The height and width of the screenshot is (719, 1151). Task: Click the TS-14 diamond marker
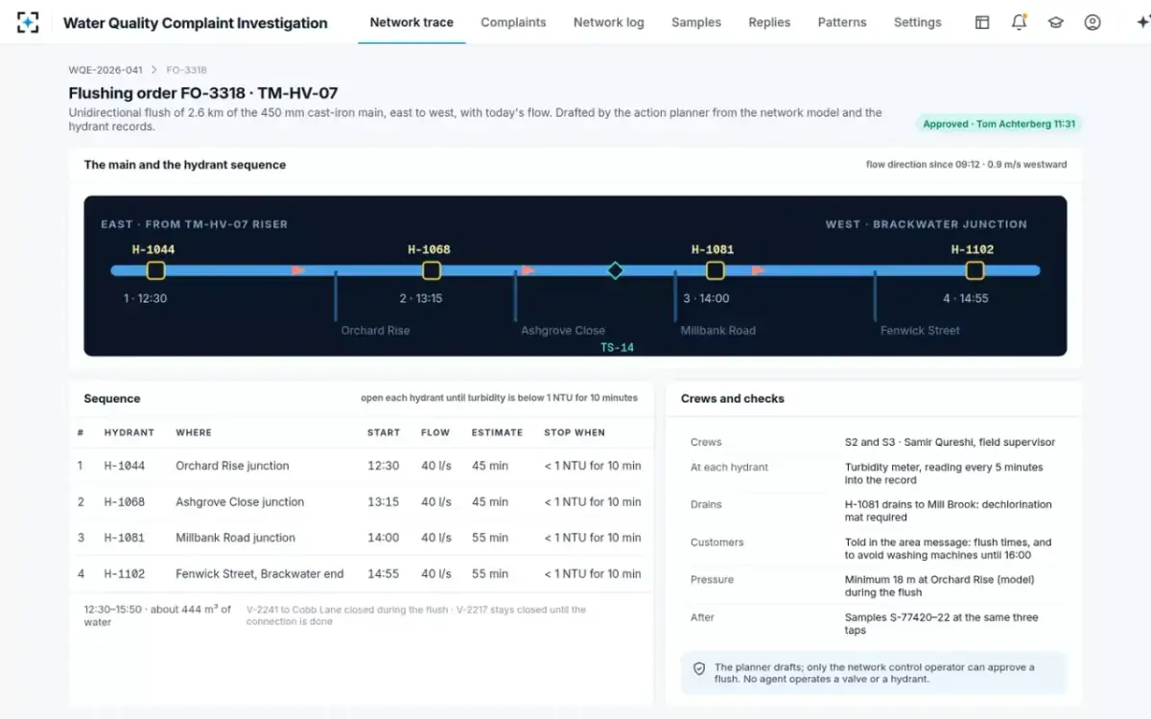[616, 270]
